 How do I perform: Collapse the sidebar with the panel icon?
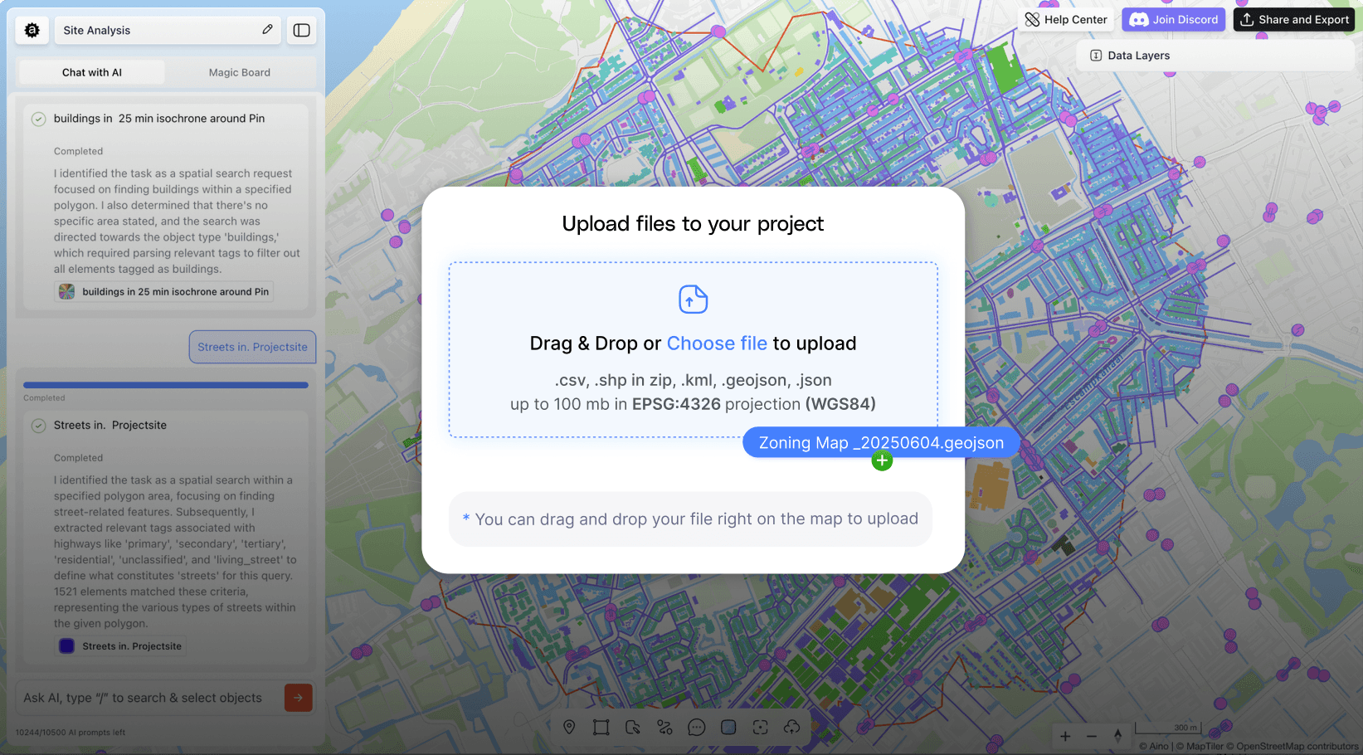coord(302,30)
